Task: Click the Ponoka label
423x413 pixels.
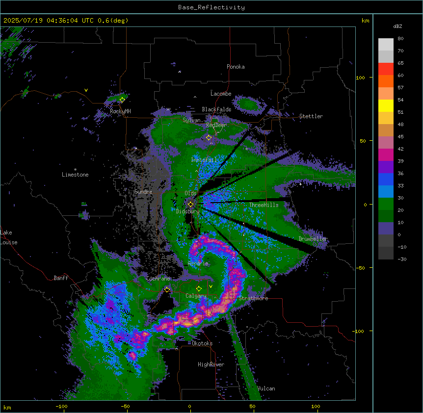Action: click(236, 67)
